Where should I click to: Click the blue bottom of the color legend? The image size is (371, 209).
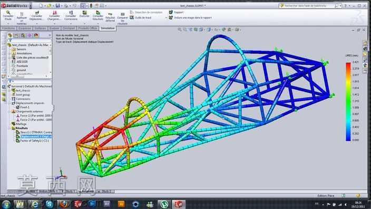point(348,139)
